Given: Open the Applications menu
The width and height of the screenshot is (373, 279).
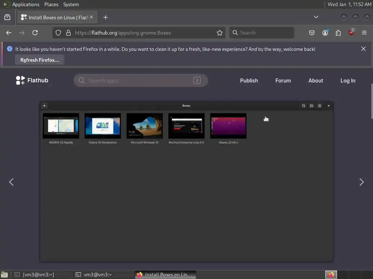Looking at the screenshot, I should click(26, 4).
